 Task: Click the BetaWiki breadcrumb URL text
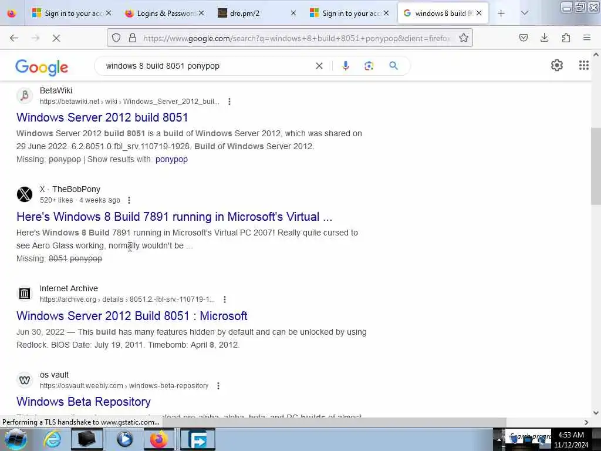pyautogui.click(x=130, y=102)
